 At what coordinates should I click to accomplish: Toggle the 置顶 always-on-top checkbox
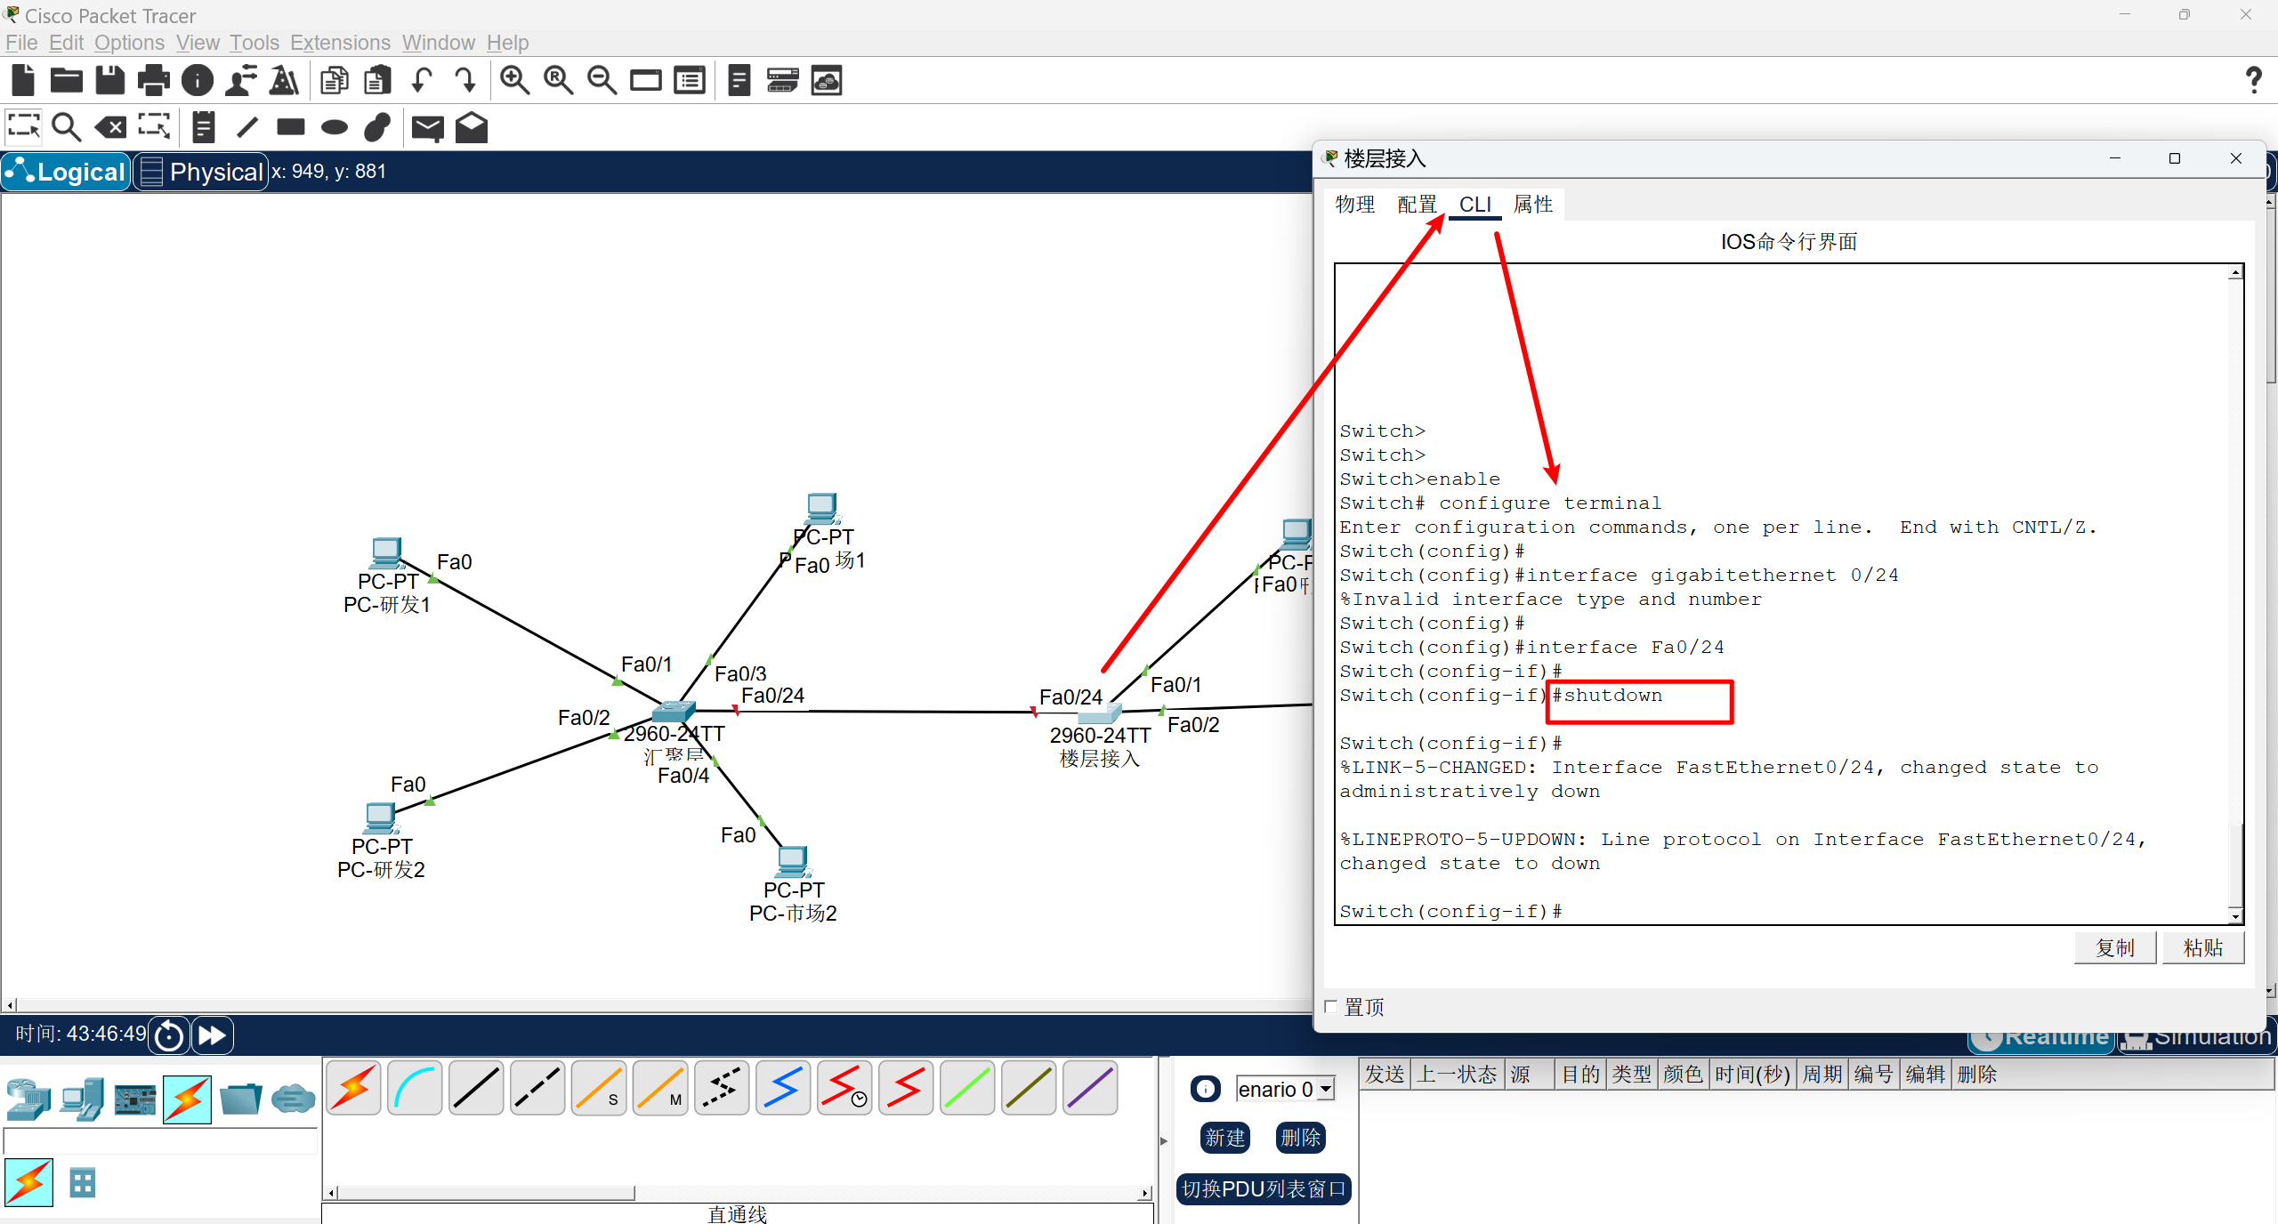click(x=1331, y=1007)
